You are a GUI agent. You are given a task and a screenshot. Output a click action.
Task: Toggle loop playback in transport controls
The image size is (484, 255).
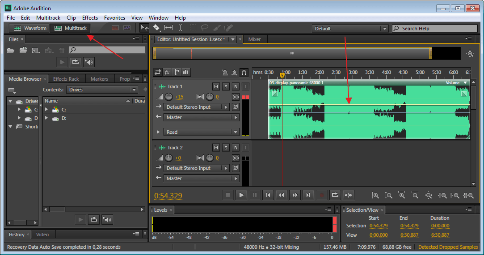click(335, 195)
